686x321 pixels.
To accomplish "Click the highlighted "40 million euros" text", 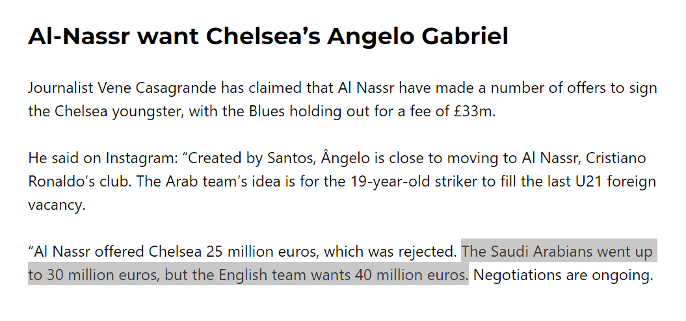I will 410,275.
